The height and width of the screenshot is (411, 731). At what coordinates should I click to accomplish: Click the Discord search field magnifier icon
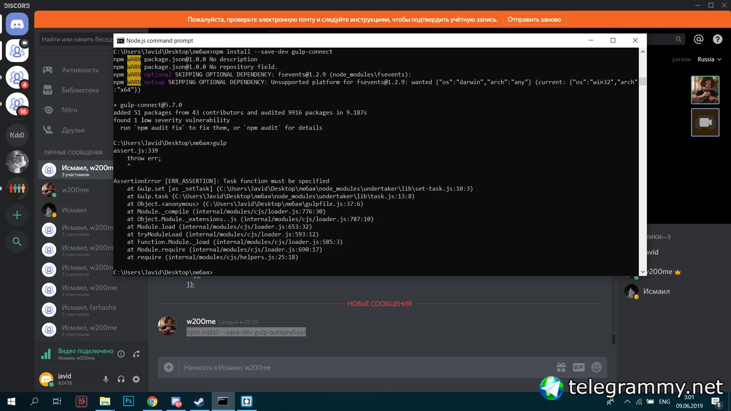click(678, 39)
